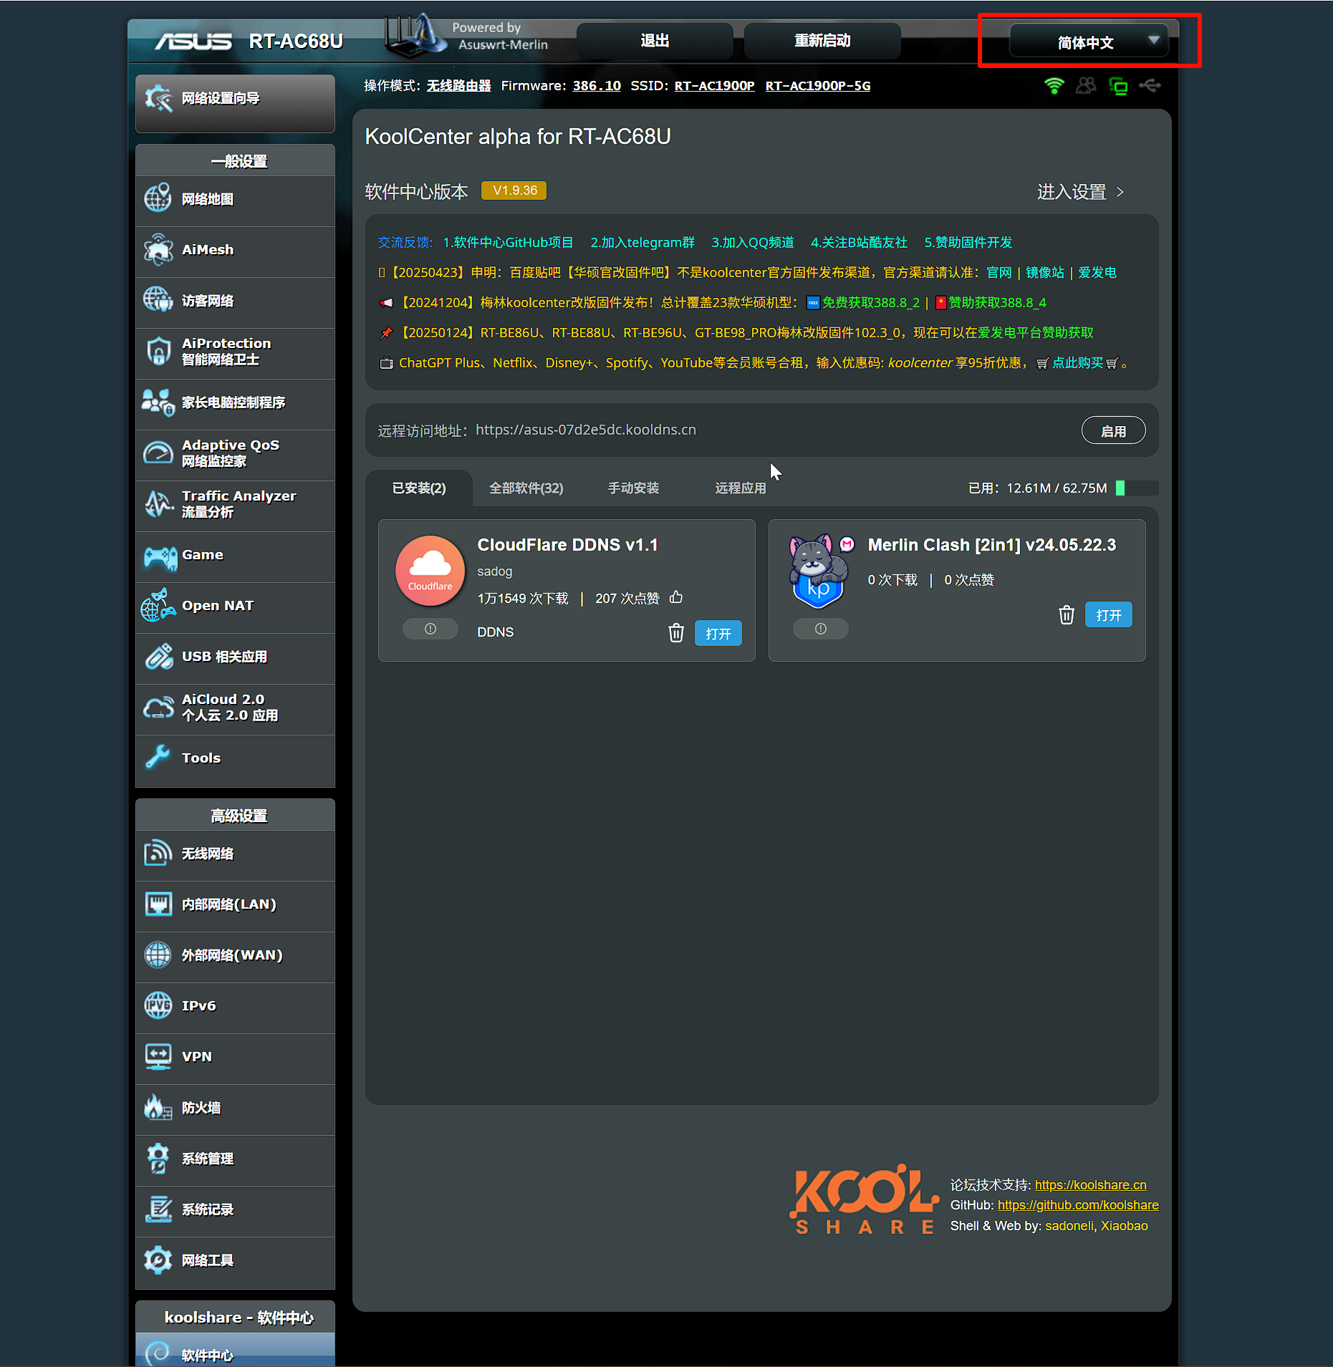Switch to the 已安装(2) tab
Screen dimensions: 1333x1367
coord(419,488)
